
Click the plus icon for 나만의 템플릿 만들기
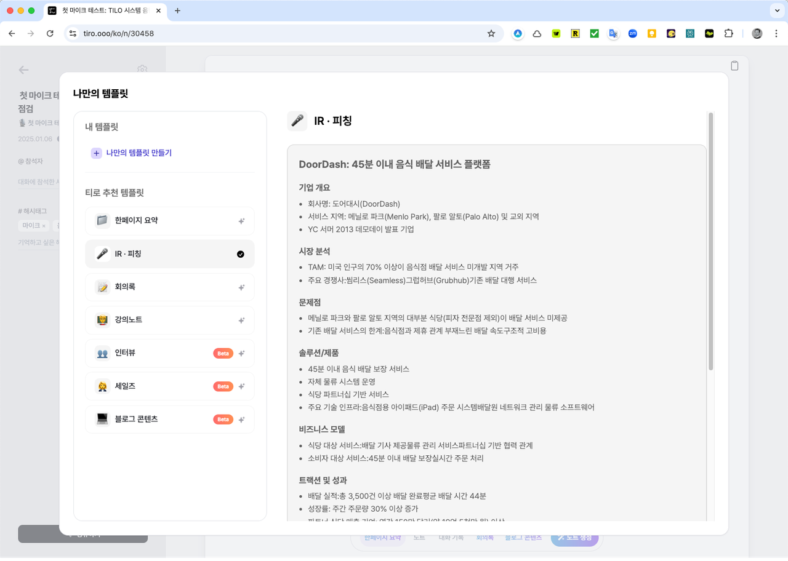[x=96, y=153]
